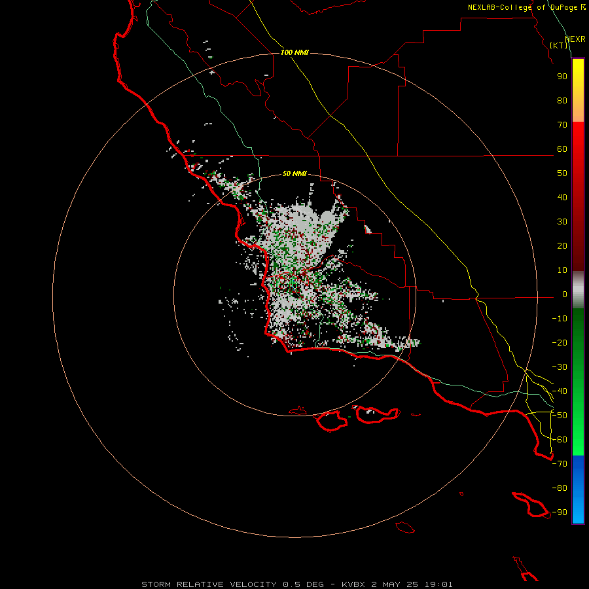Click the 40 value on the velocity scale
Viewport: 589px width, 589px height.
(562, 197)
